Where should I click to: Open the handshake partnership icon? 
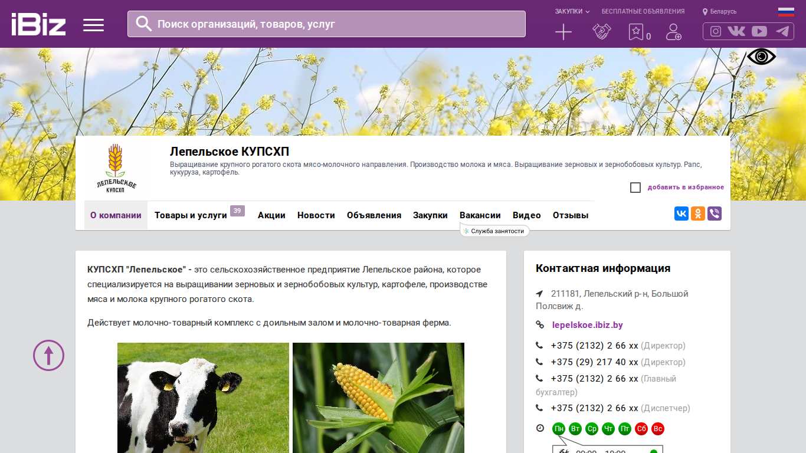click(x=602, y=32)
